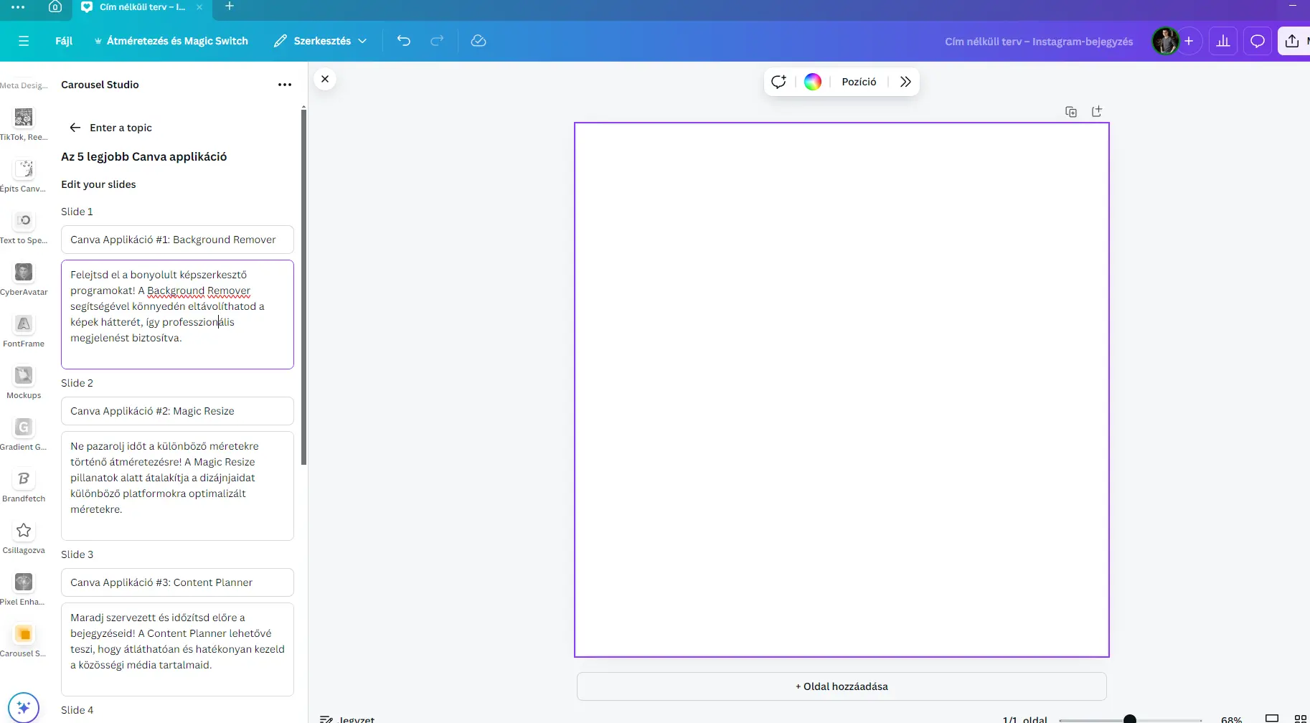The height and width of the screenshot is (723, 1310).
Task: Adjust the zoom slider handle
Action: tap(1129, 719)
